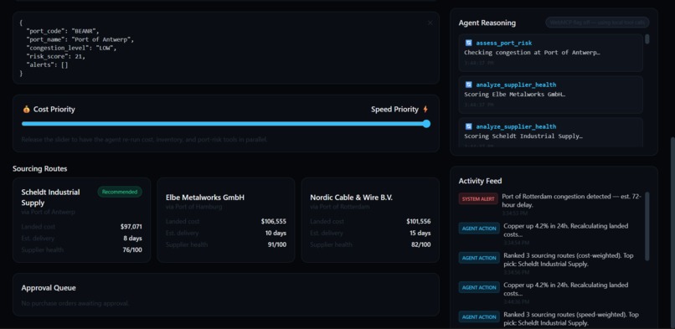Click the $97,071 landed cost value
675x329 pixels.
click(131, 227)
